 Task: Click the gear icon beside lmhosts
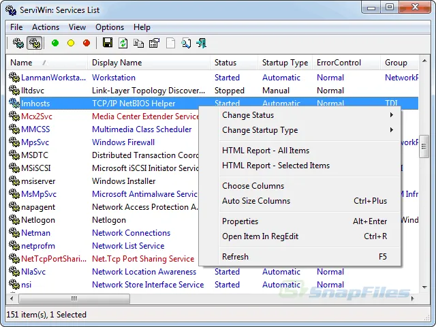click(14, 103)
